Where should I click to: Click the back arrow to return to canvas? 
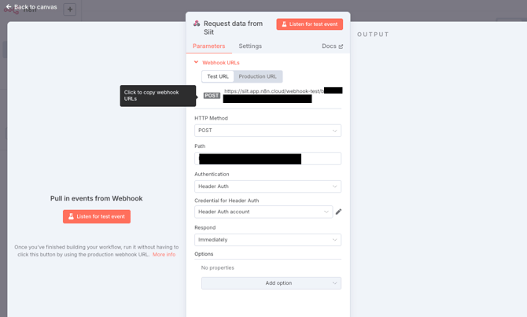(x=9, y=7)
